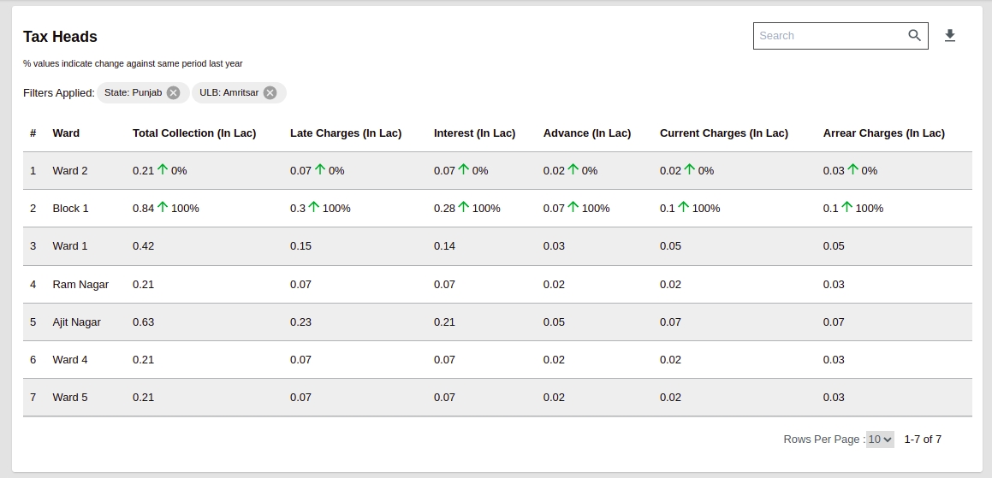Click the search magnifier icon

[914, 35]
